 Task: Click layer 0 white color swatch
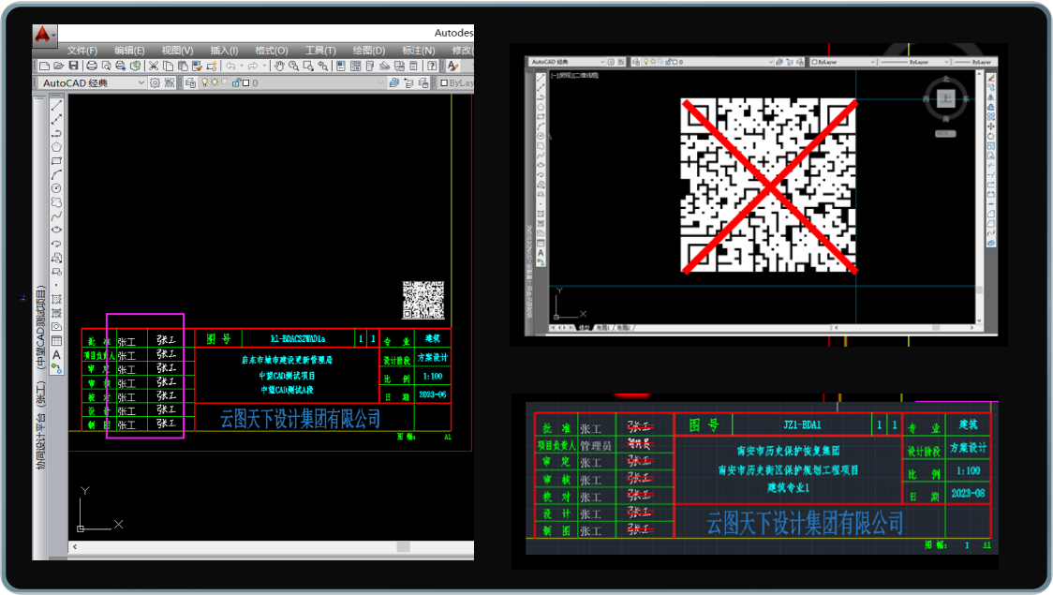[245, 82]
